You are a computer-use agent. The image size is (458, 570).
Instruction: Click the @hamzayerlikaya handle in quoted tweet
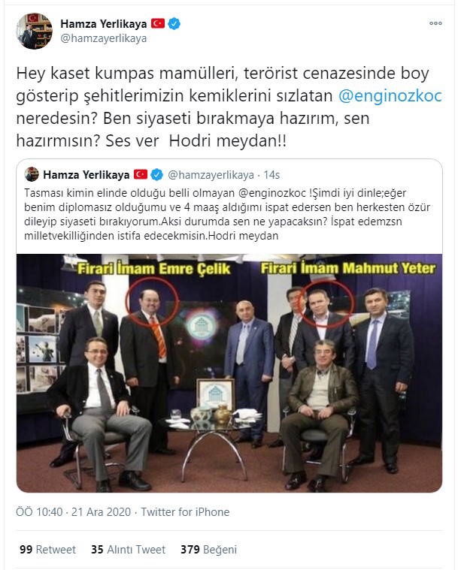tap(211, 175)
